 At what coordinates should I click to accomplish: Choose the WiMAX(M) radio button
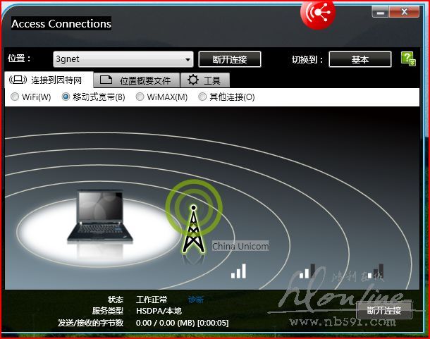coord(141,97)
